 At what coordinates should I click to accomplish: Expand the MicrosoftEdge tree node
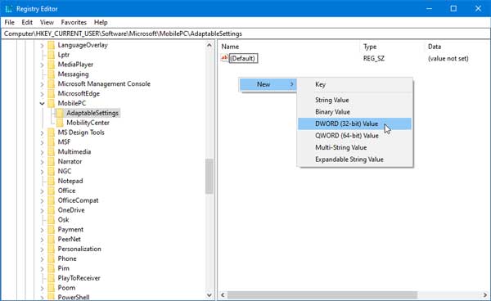click(42, 94)
